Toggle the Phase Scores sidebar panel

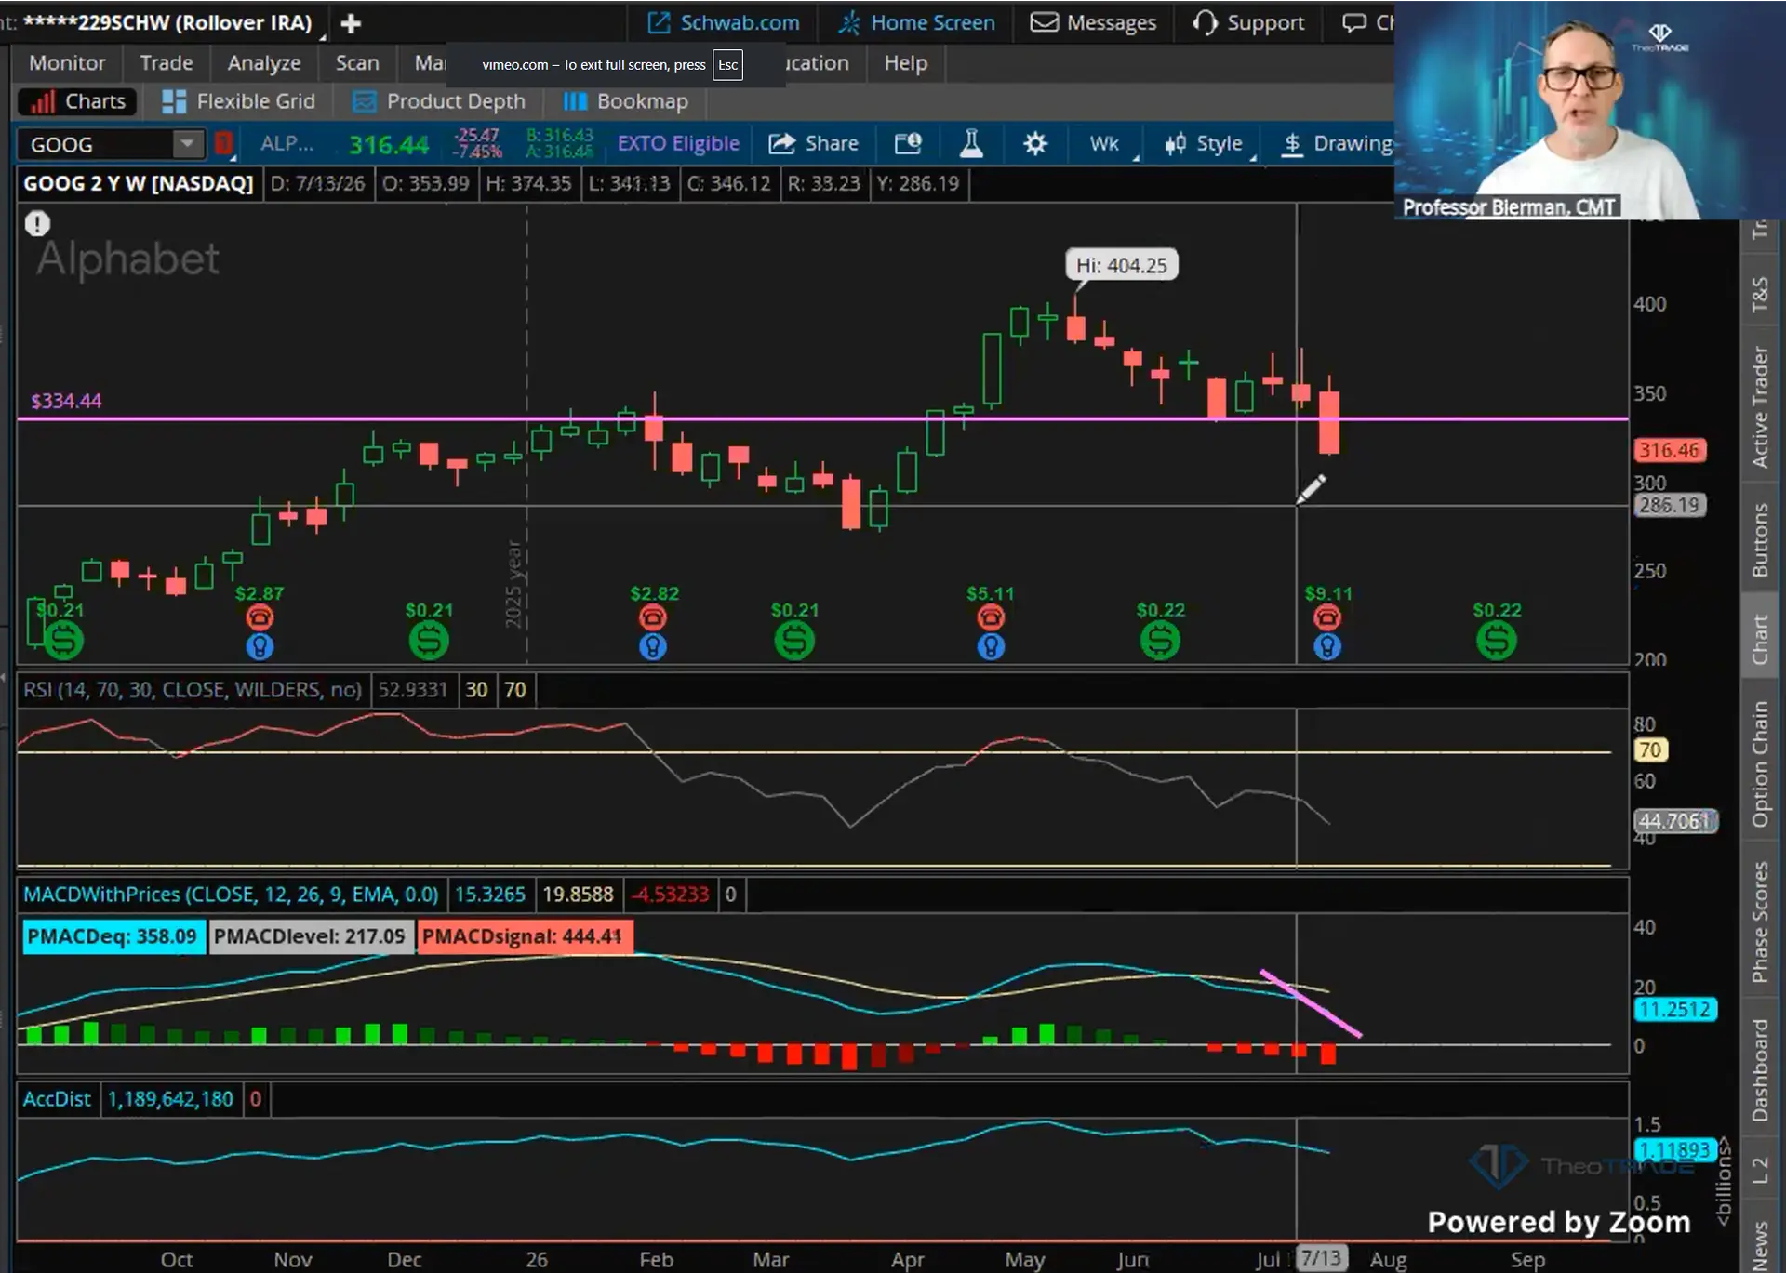(1759, 922)
